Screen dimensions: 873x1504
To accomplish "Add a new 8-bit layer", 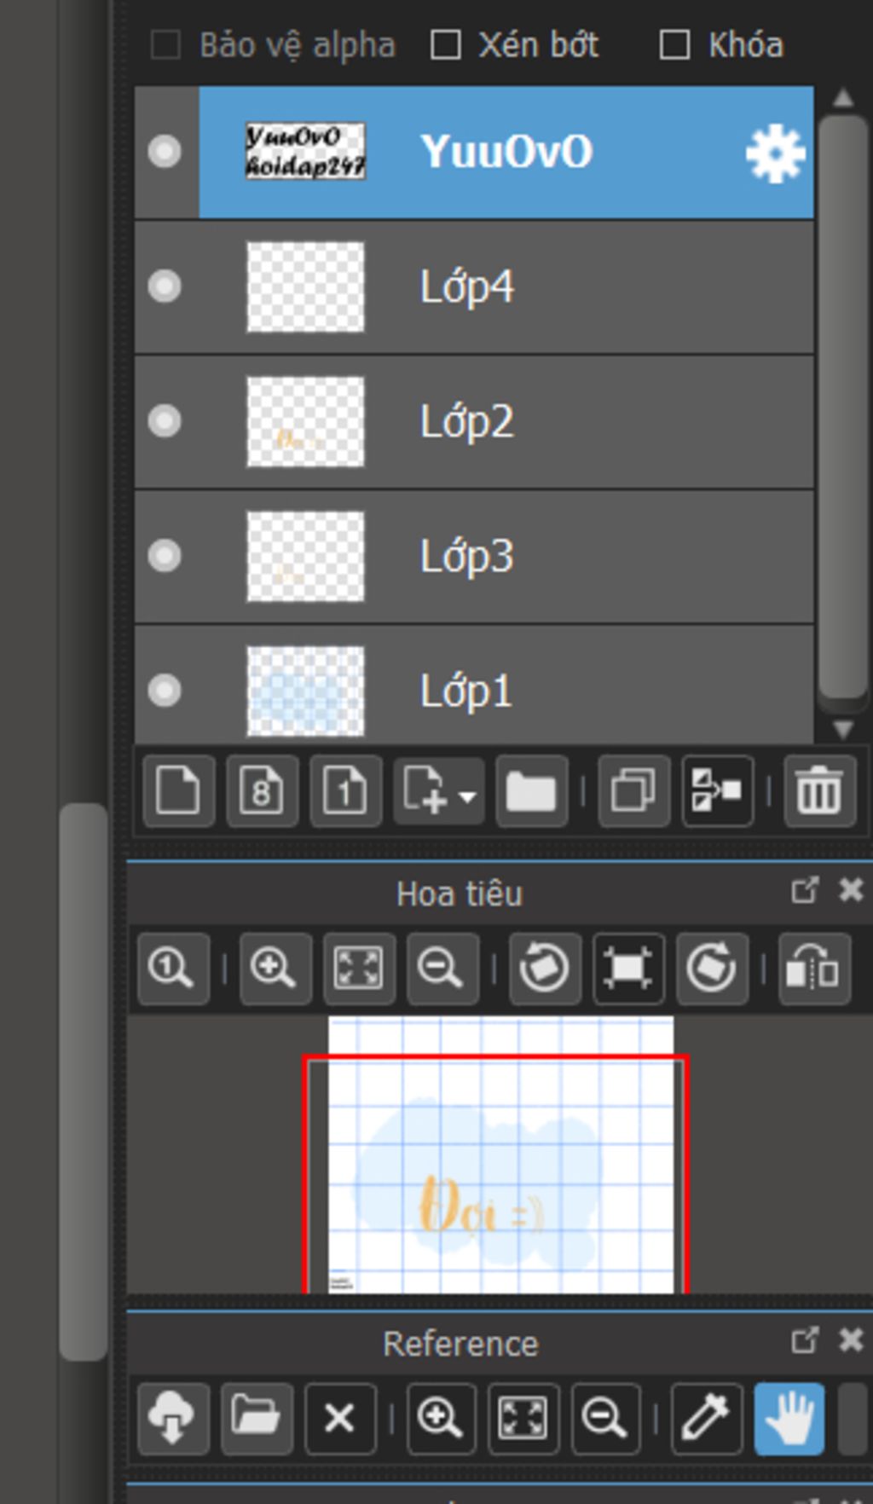I will [x=262, y=791].
